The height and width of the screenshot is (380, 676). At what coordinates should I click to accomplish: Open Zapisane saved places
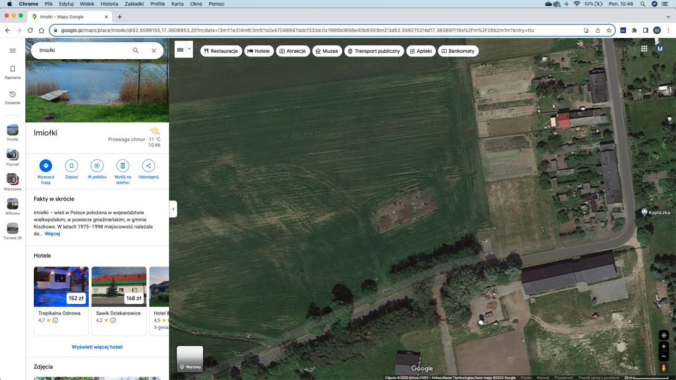13,72
